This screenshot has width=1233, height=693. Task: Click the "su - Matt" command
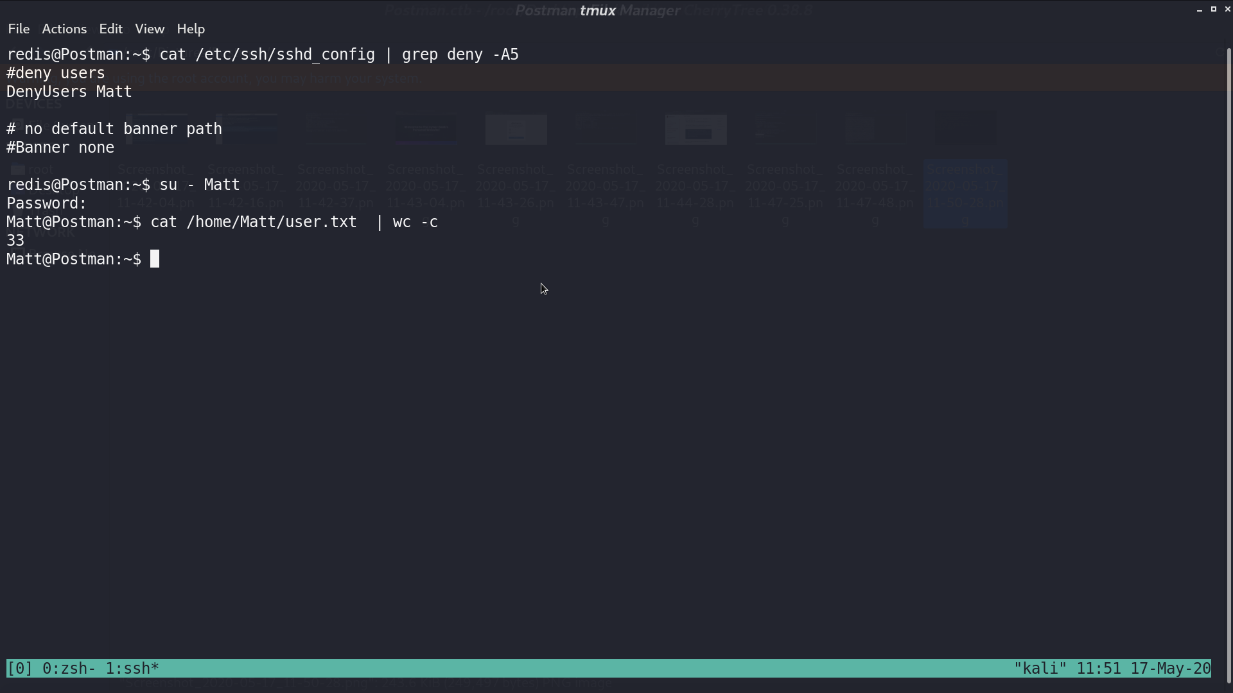point(200,185)
